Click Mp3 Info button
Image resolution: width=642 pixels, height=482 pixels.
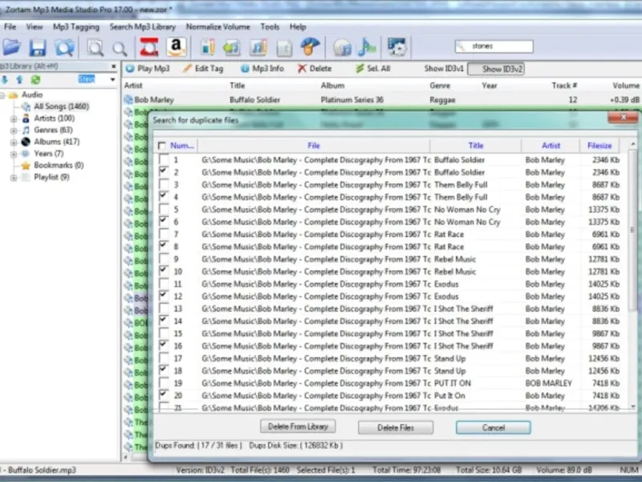[x=262, y=68]
